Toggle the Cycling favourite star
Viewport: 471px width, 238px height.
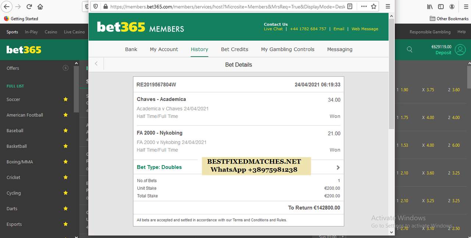[65, 193]
